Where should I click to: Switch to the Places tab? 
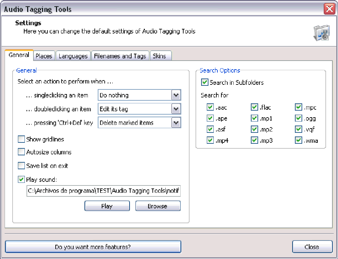(x=44, y=56)
